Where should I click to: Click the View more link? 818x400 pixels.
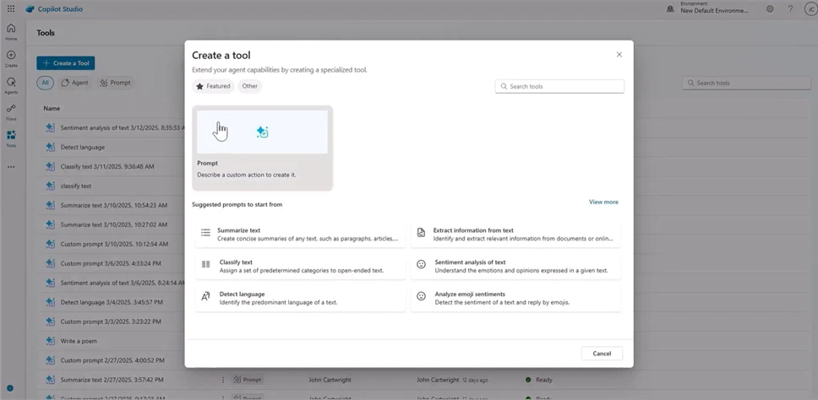click(603, 203)
